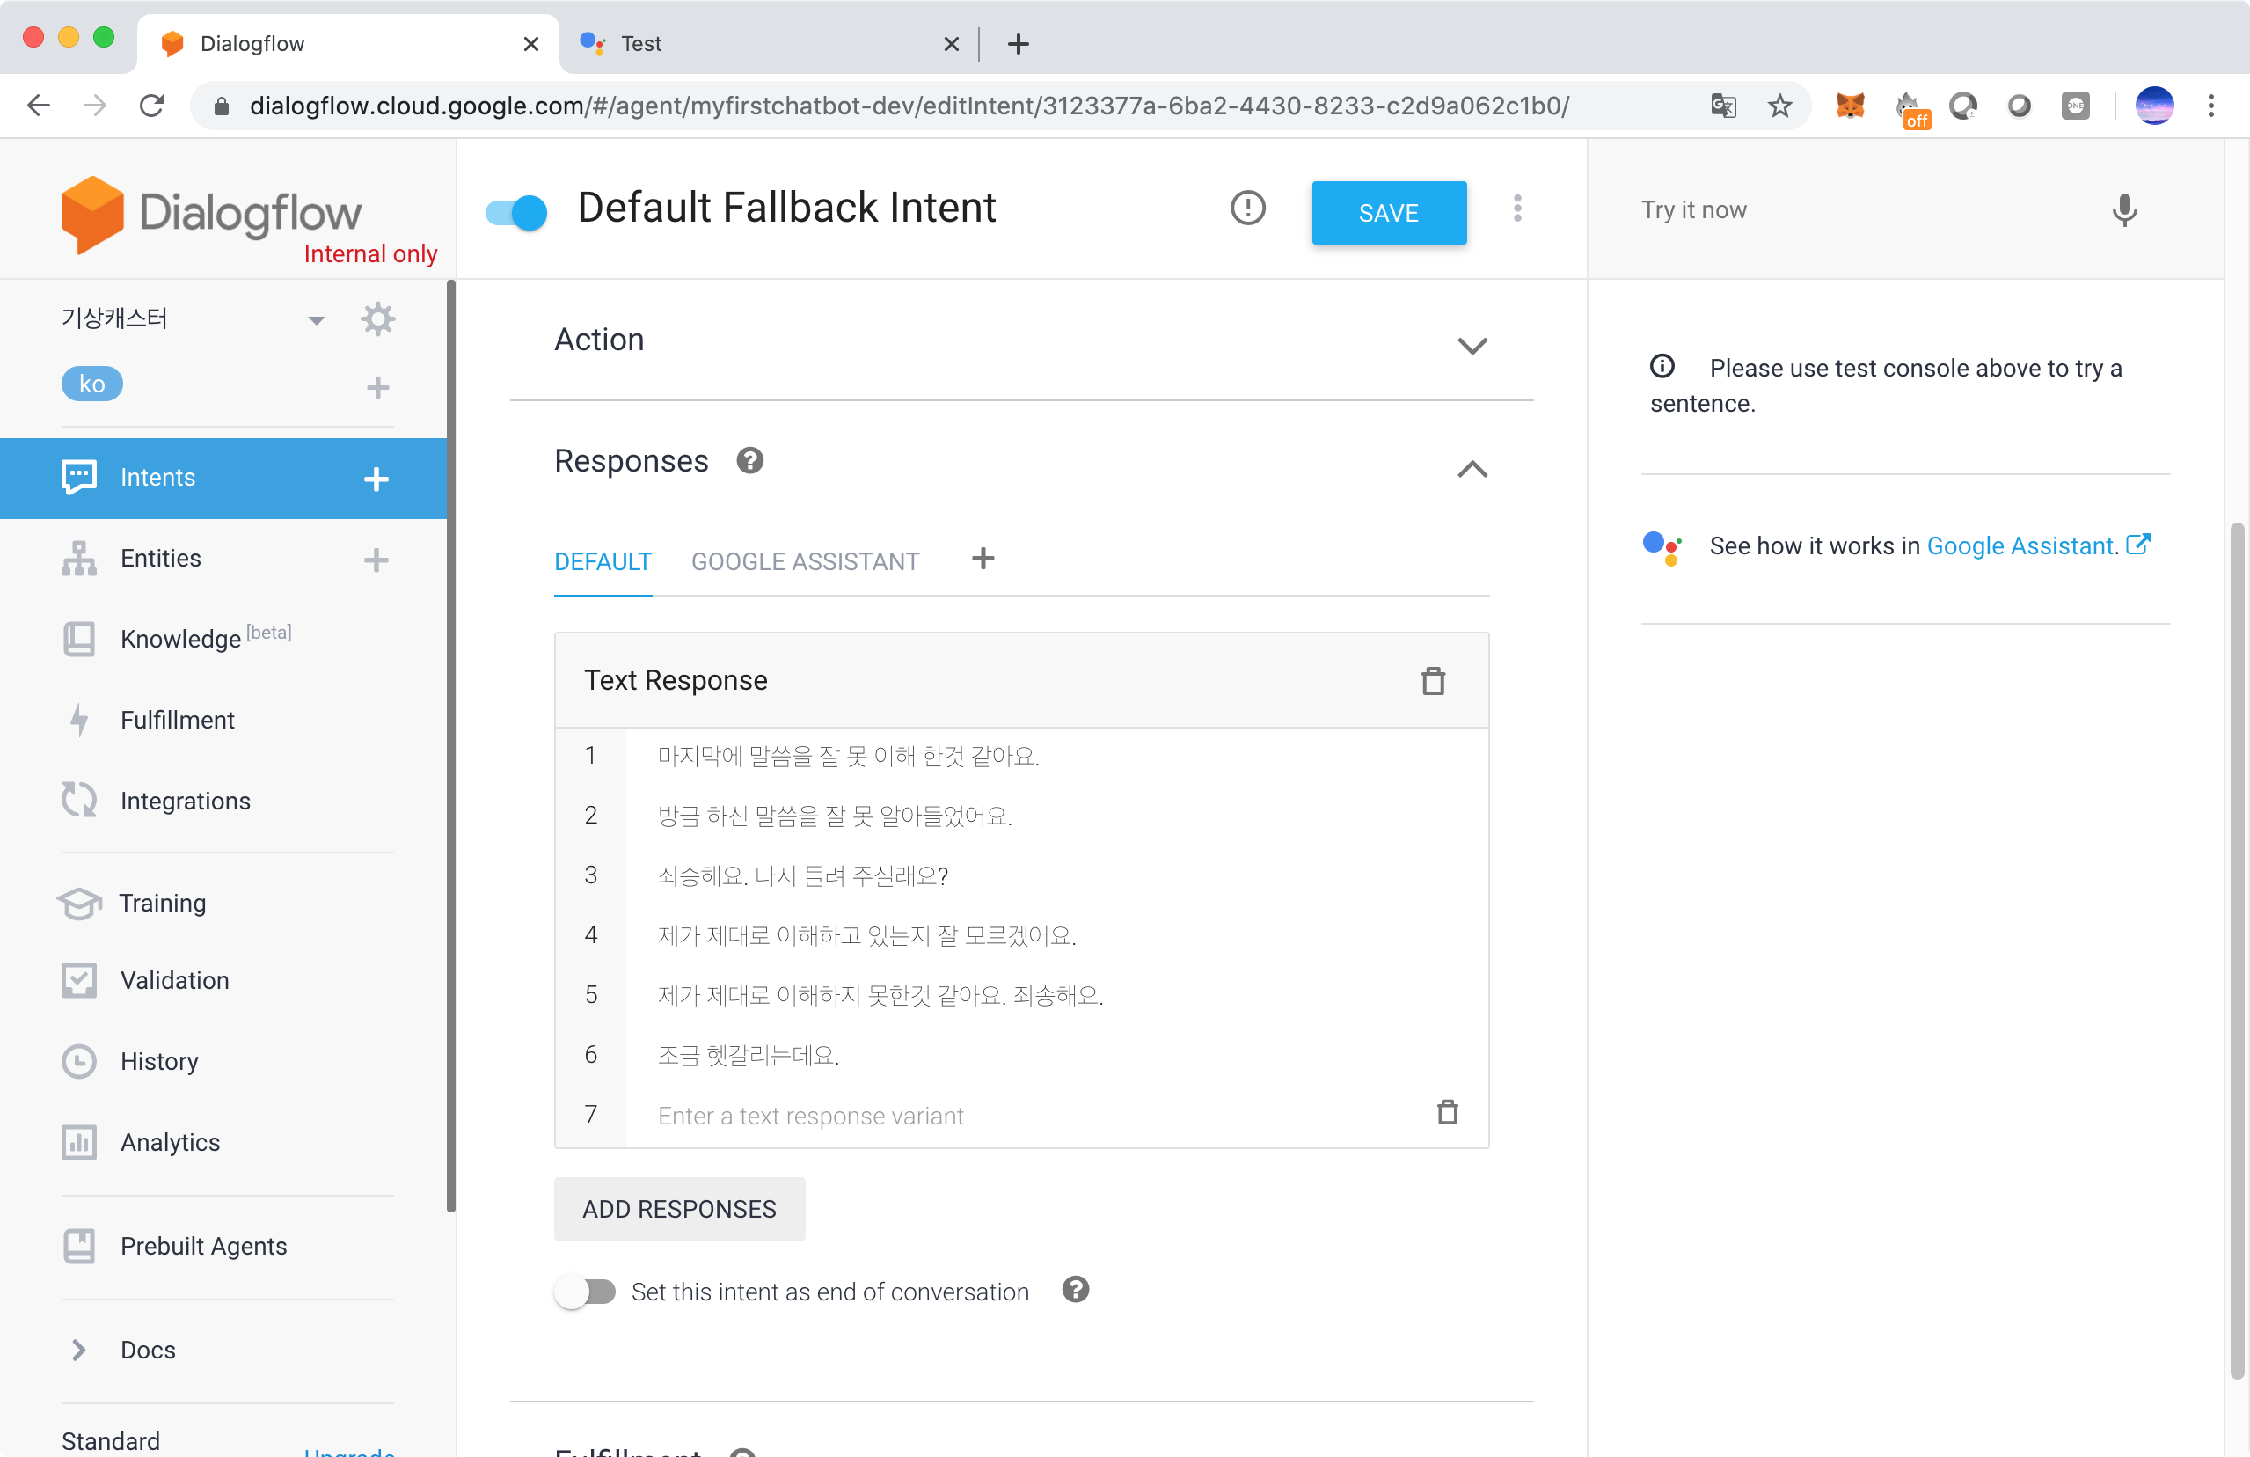This screenshot has width=2250, height=1457.
Task: Open agent settings gear icon
Action: pos(377,319)
